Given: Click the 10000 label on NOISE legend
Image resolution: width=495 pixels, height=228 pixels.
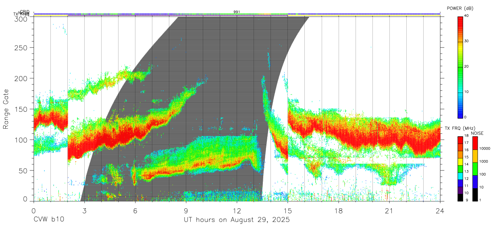Looking at the screenshot, I should pos(485,148).
